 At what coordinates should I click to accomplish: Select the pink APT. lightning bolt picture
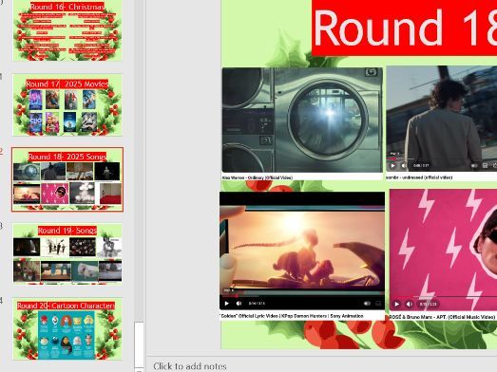pos(443,251)
